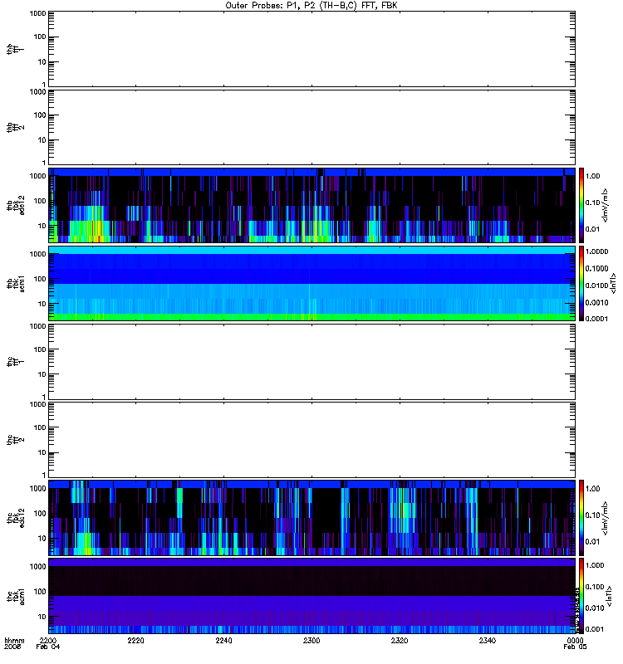The width and height of the screenshot is (623, 664).
Task: Click the 'thb fbk scm1' axis label
Action: (x=15, y=283)
